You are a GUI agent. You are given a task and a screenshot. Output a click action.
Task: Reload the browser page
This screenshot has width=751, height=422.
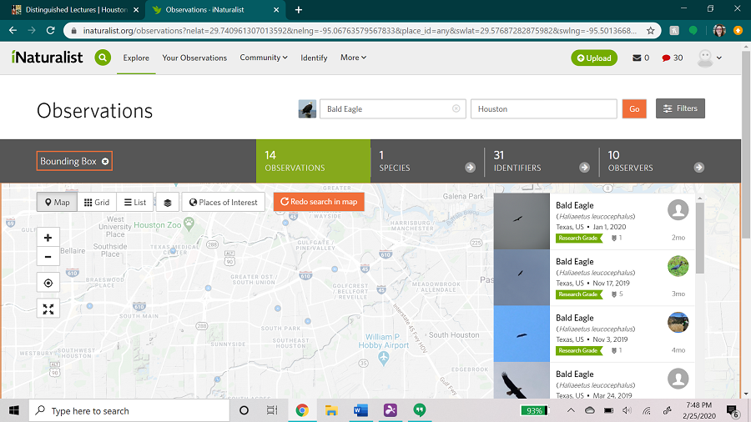(x=50, y=31)
